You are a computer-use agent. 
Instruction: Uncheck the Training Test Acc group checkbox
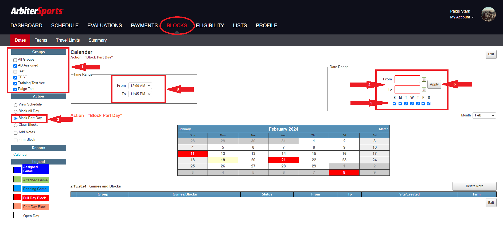tap(15, 83)
